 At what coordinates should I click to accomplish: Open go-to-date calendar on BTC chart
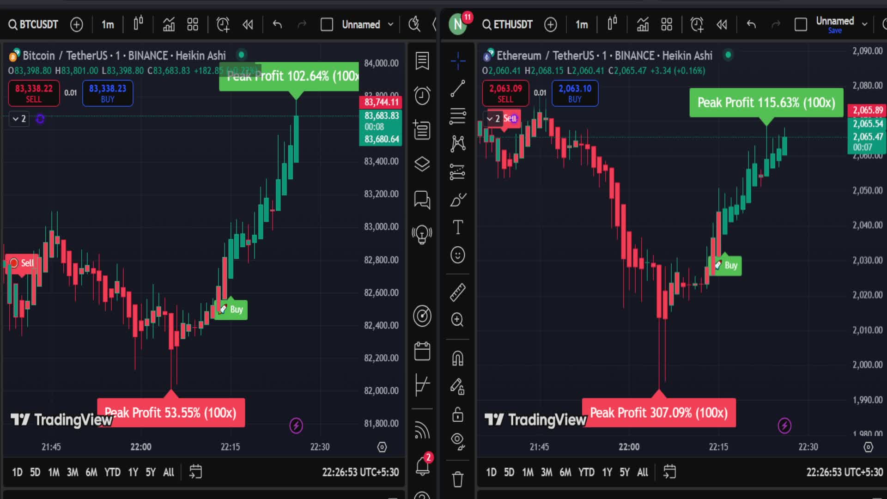pos(196,472)
